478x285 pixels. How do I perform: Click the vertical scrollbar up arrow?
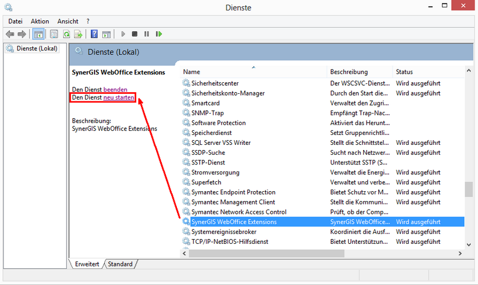469,71
